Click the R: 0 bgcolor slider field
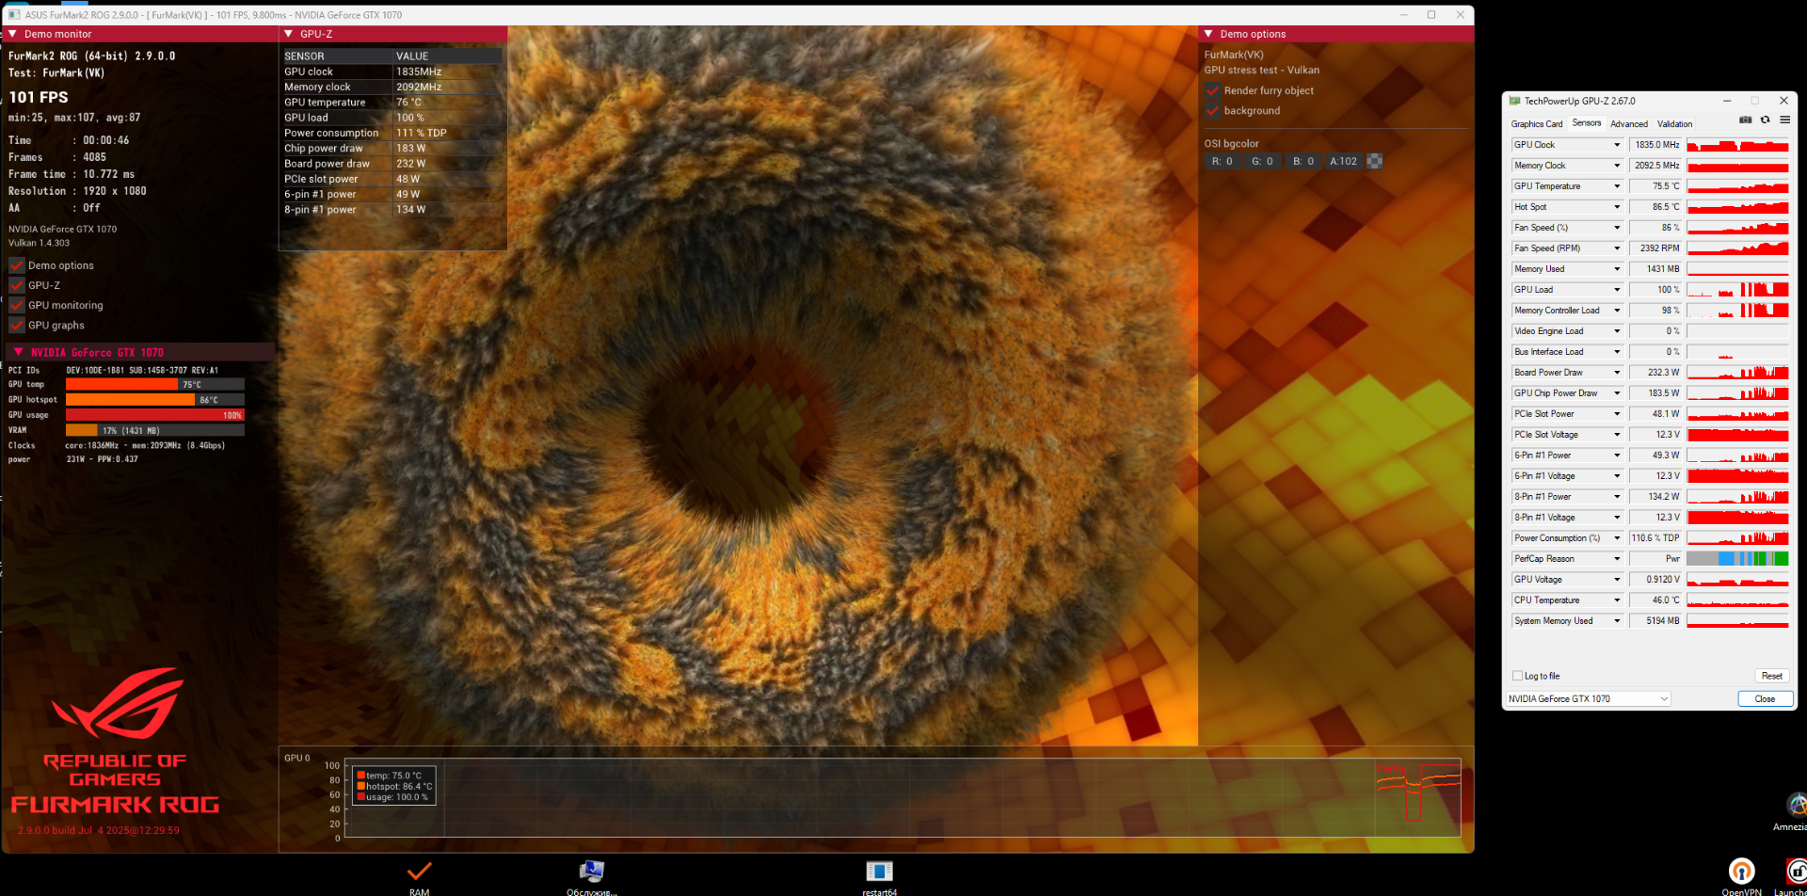 [1222, 161]
